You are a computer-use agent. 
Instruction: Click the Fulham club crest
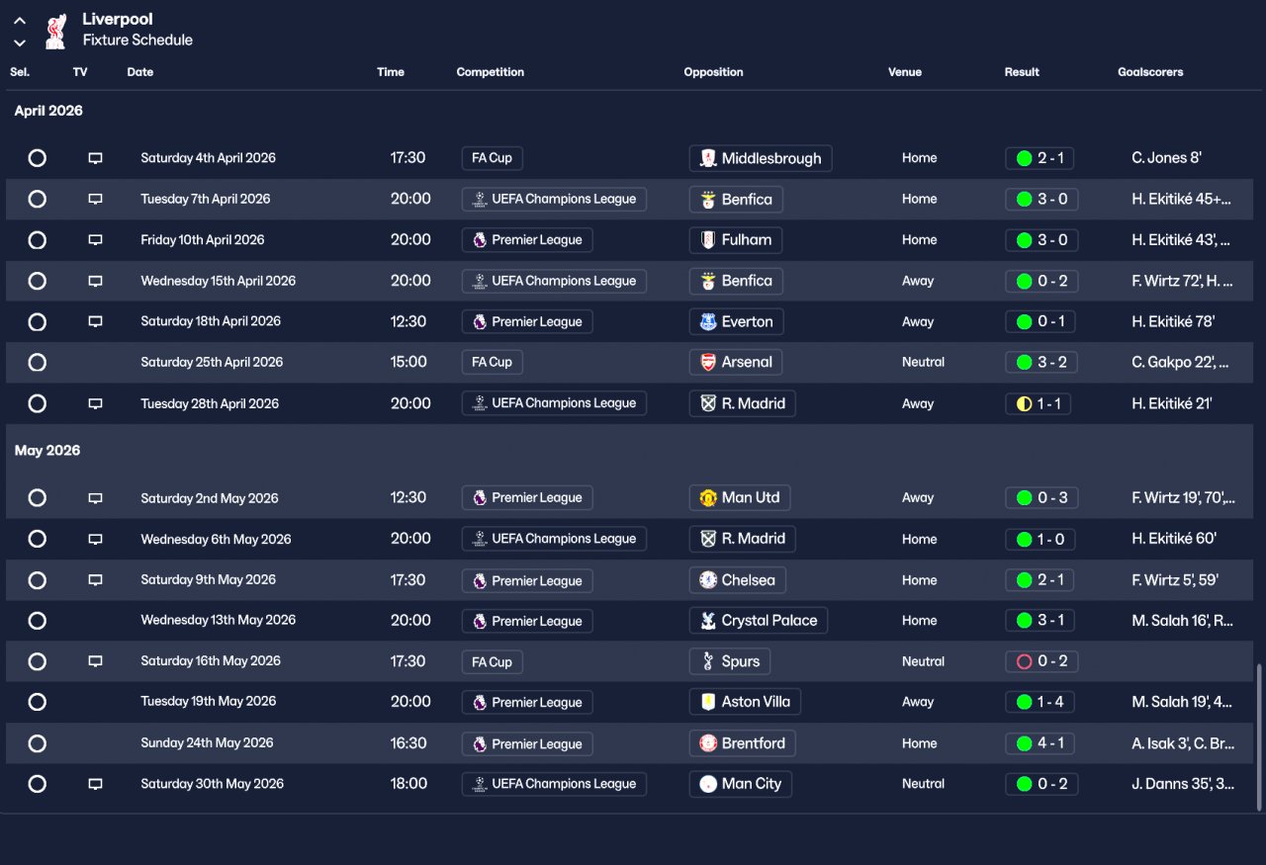click(x=708, y=240)
